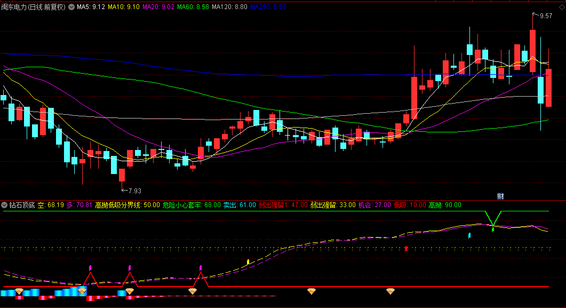Viewport: 566px width, 308px height.
Task: Click the 7.93 low price annotation
Action: [134, 191]
